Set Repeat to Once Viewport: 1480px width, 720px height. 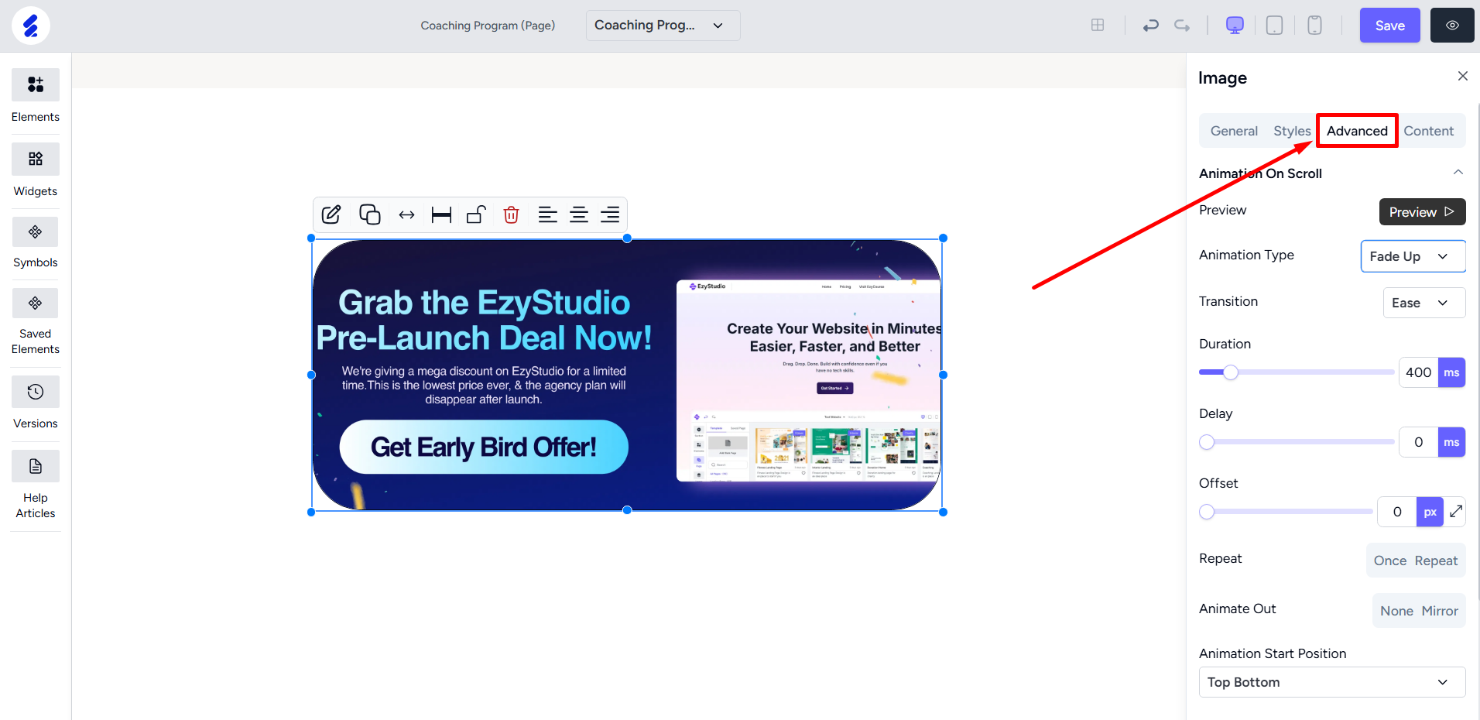1389,561
